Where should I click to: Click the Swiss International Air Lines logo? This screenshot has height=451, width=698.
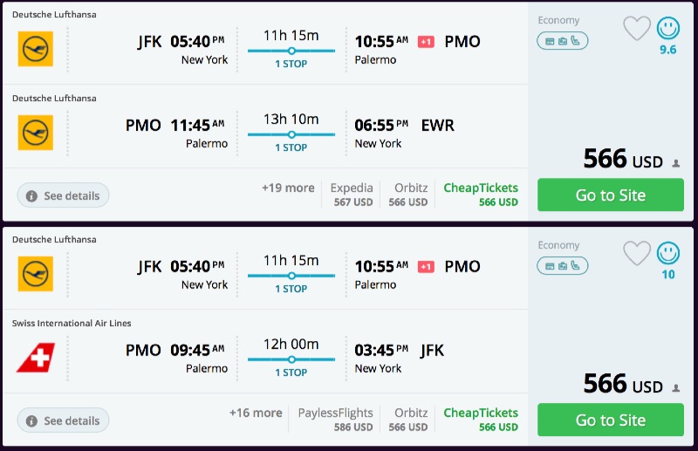tap(36, 358)
